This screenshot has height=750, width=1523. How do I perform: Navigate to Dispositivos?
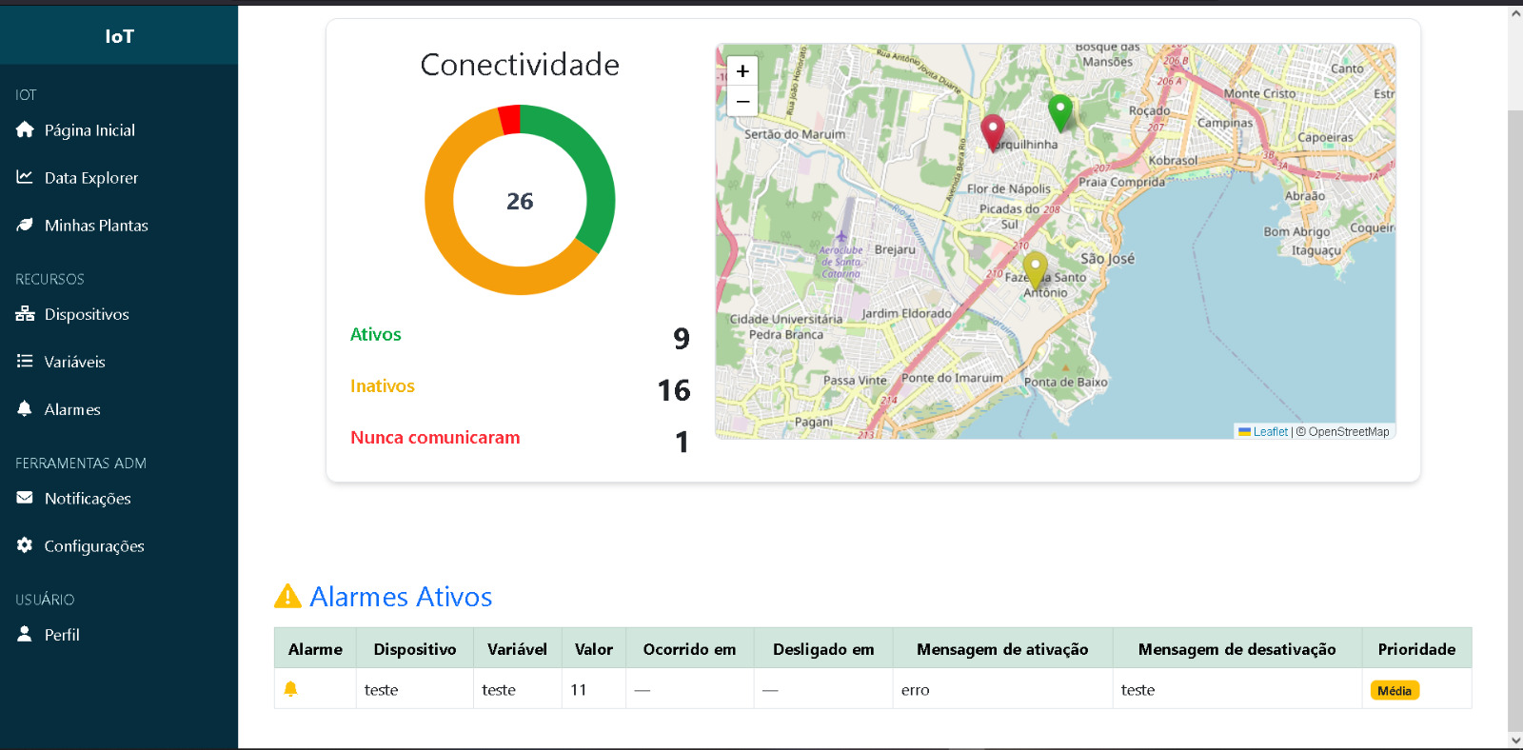click(87, 314)
